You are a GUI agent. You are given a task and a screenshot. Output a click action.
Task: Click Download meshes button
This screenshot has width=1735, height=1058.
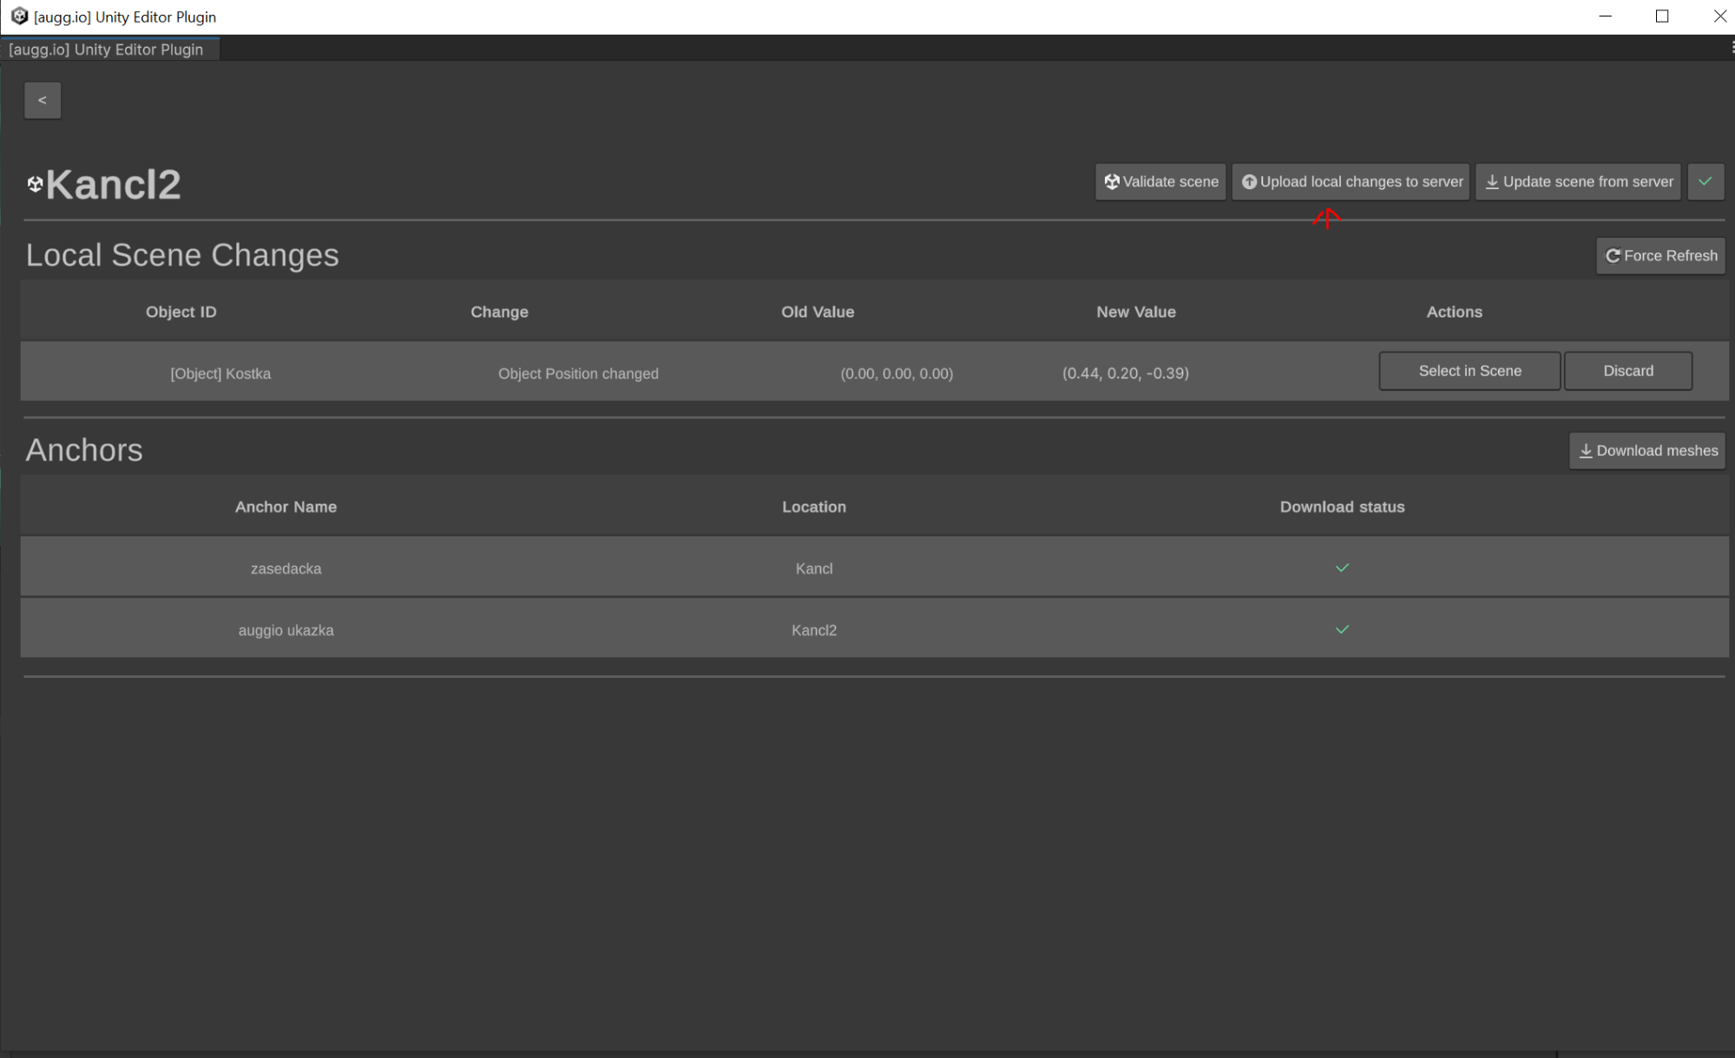(1646, 450)
